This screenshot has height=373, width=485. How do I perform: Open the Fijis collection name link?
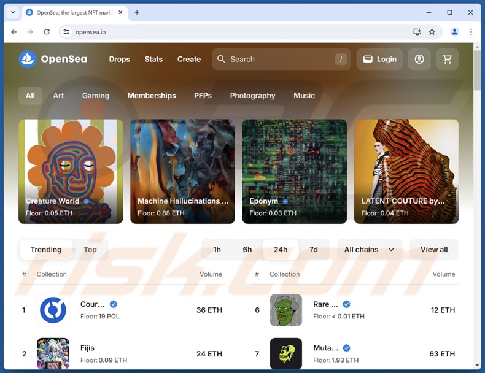tap(87, 348)
